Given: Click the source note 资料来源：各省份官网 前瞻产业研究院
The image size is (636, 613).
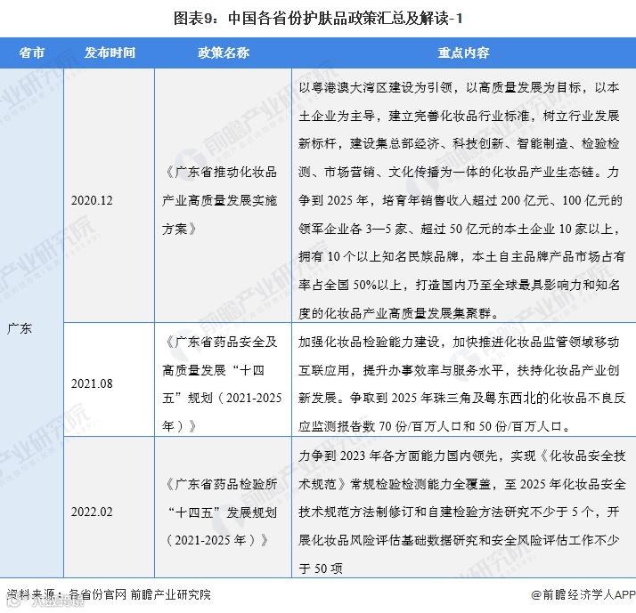Looking at the screenshot, I should coord(109,594).
